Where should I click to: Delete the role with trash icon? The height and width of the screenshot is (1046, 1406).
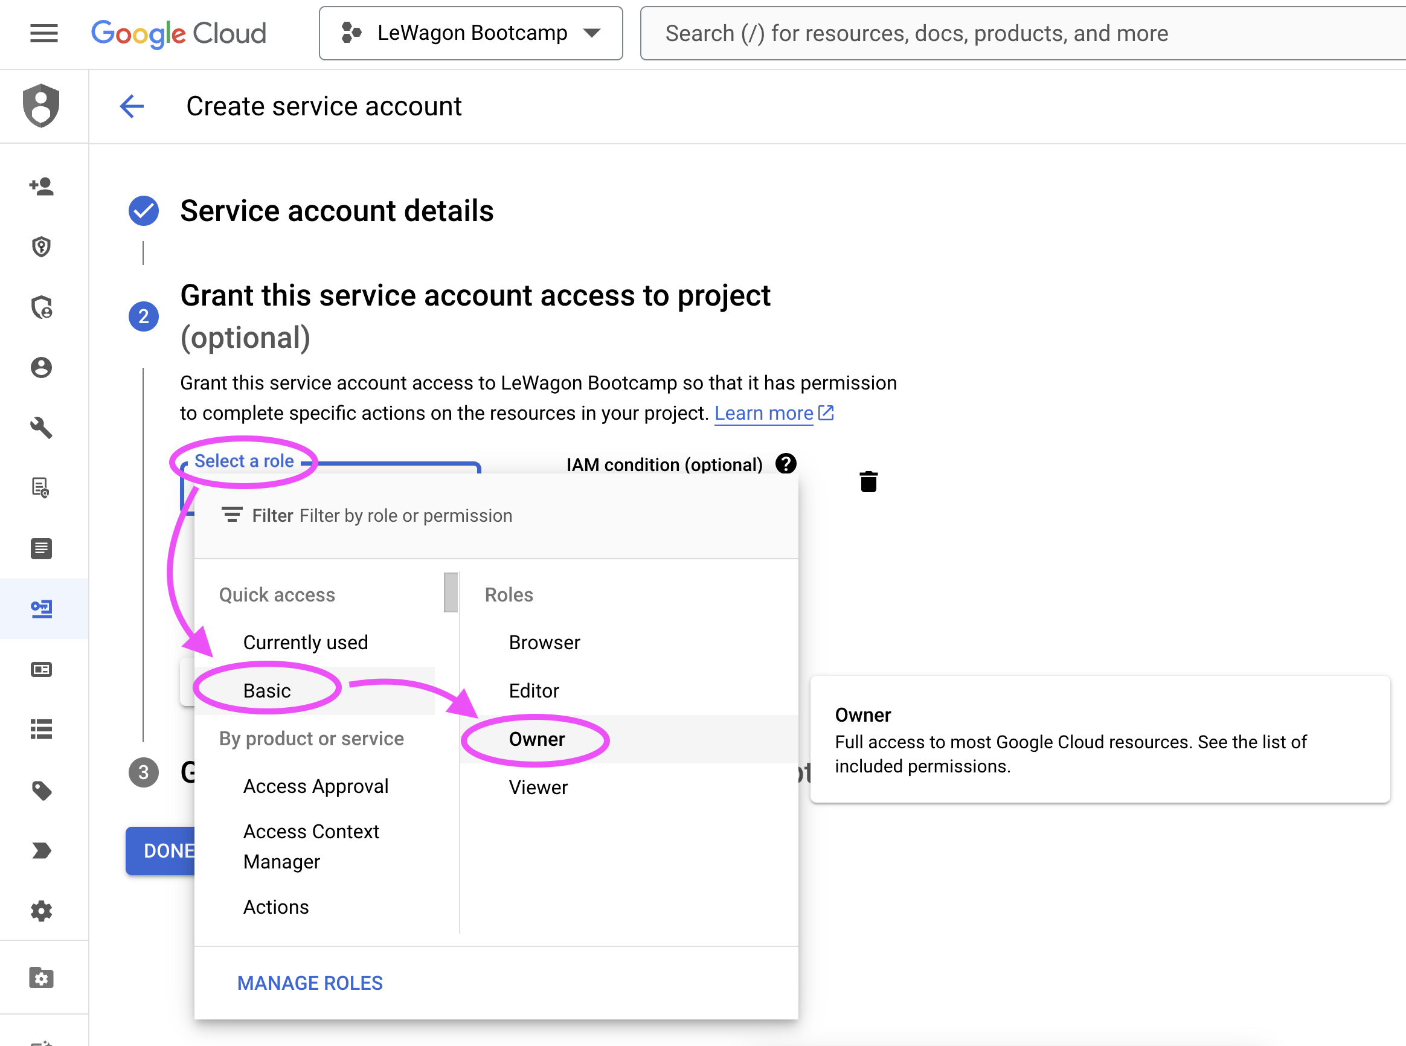(x=868, y=482)
